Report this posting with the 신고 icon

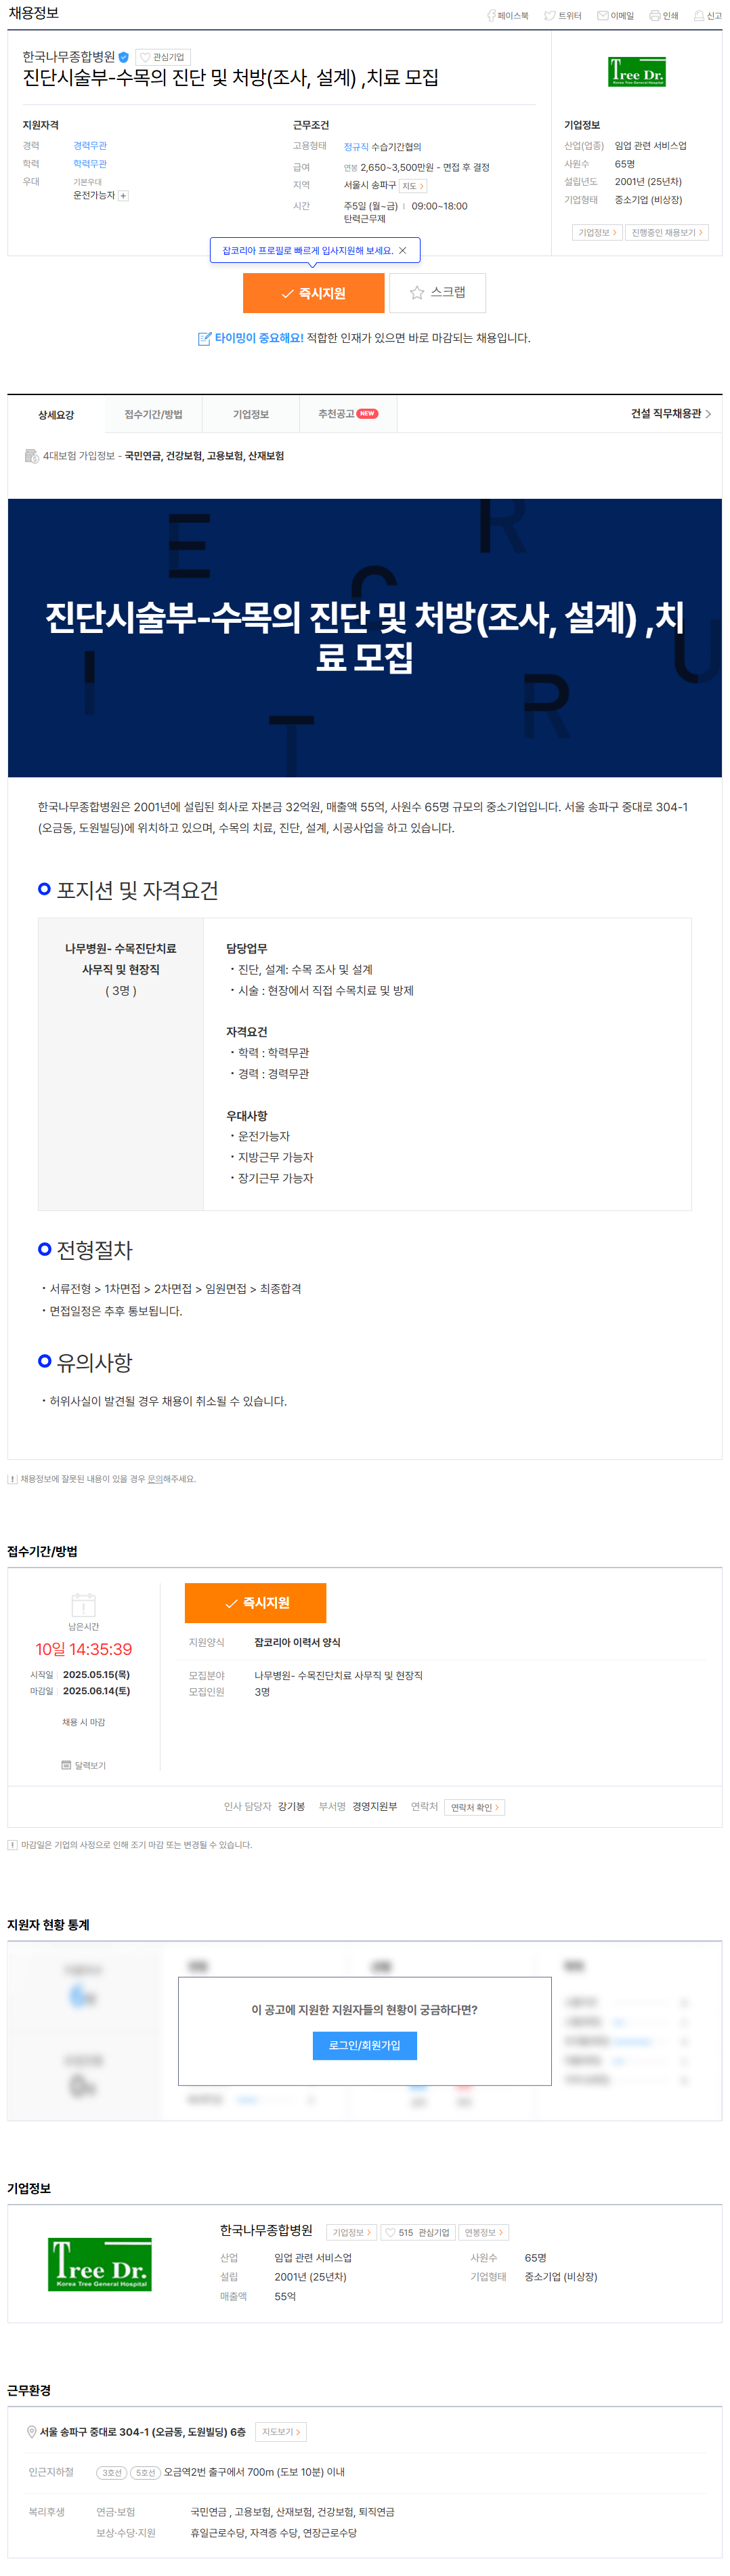[707, 16]
